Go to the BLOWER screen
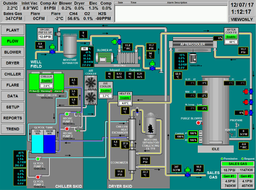This screenshot has height=190, width=256. pos(13,52)
